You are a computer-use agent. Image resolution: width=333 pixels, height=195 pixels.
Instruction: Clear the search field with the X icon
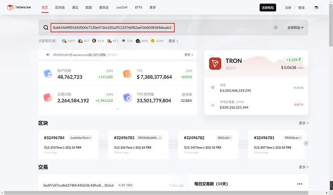pyautogui.click(x=276, y=28)
